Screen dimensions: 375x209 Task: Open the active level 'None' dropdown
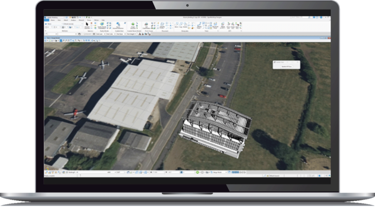[55, 24]
